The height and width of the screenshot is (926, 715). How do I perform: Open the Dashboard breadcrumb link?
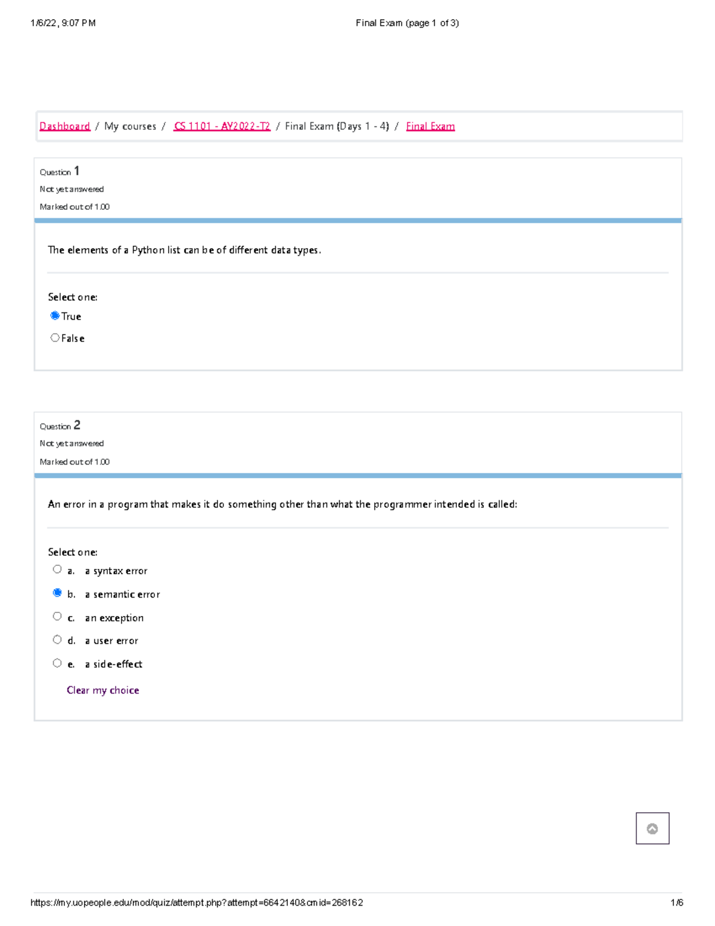(63, 126)
